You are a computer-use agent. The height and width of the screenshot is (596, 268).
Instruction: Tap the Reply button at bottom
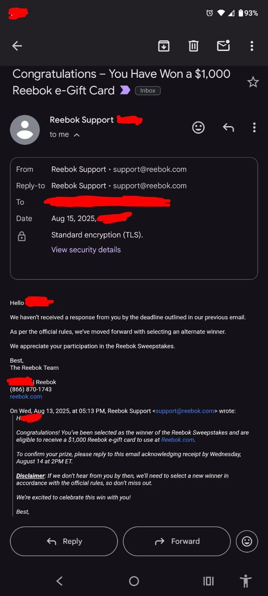tap(64, 541)
